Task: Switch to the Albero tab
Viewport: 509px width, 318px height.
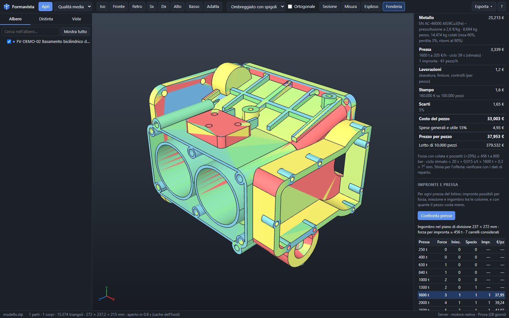Action: click(15, 19)
